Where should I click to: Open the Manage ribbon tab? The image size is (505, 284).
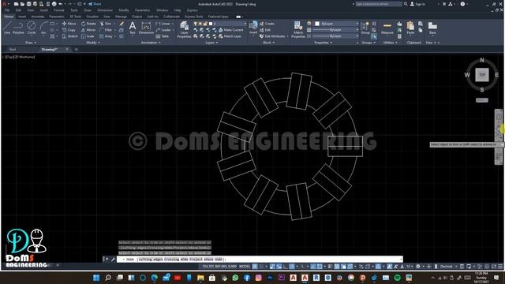pyautogui.click(x=121, y=16)
